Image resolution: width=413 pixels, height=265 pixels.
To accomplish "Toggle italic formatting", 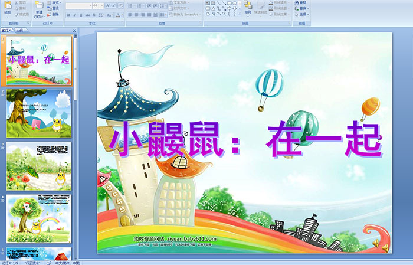I will [x=74, y=14].
